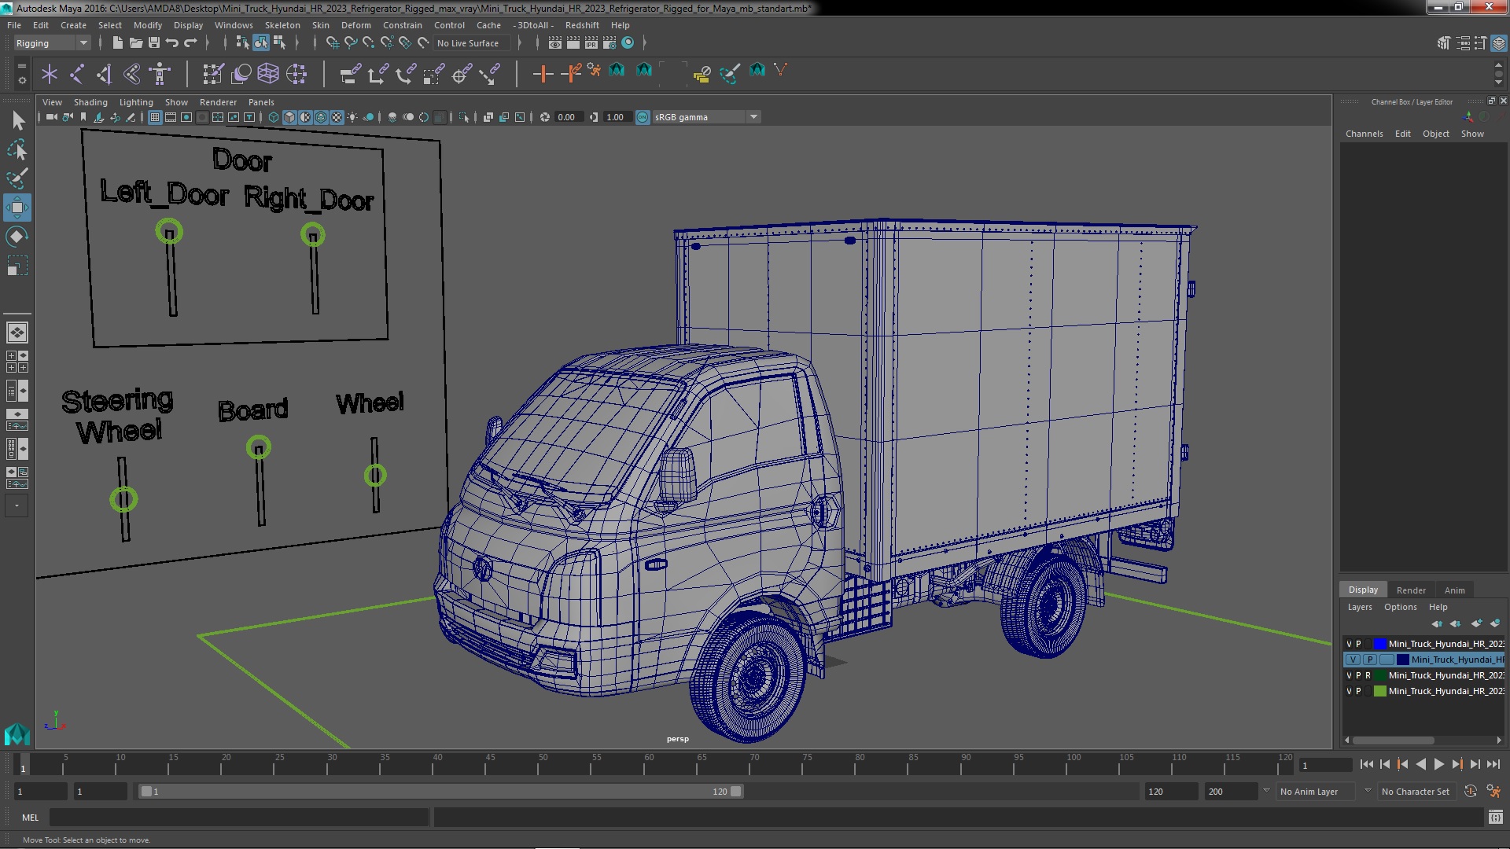1510x849 pixels.
Task: Click the MEL command line field
Action: pos(239,818)
